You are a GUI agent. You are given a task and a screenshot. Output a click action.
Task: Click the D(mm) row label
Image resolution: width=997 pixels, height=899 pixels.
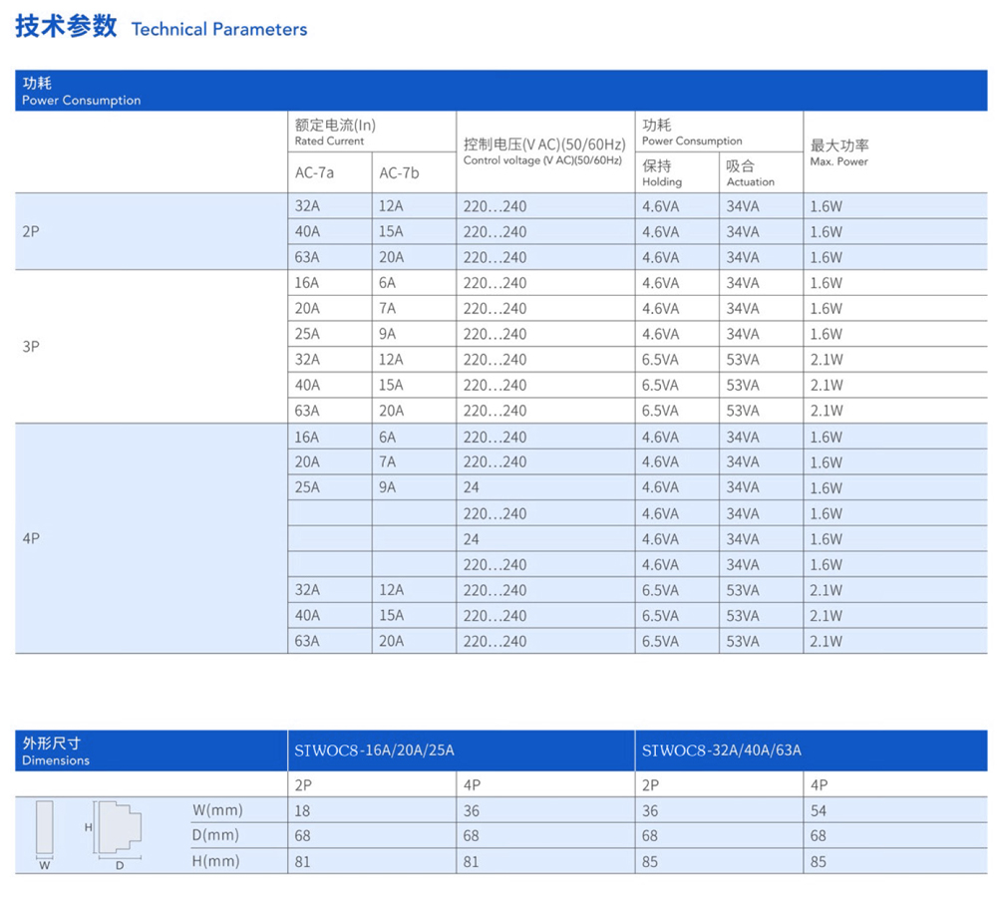(215, 835)
